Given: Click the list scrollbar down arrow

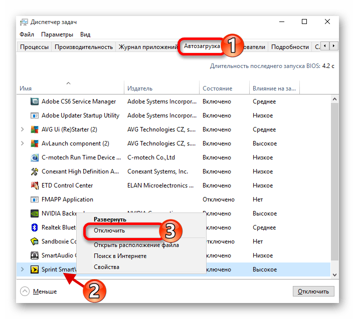Looking at the screenshot, I should coord(334,275).
